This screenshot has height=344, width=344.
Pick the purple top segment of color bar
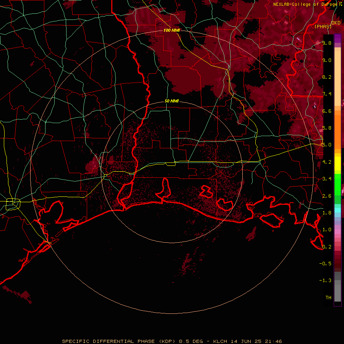(338, 38)
